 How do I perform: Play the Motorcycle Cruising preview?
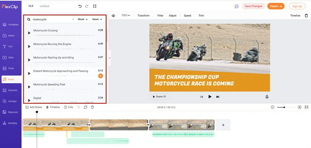29,33
